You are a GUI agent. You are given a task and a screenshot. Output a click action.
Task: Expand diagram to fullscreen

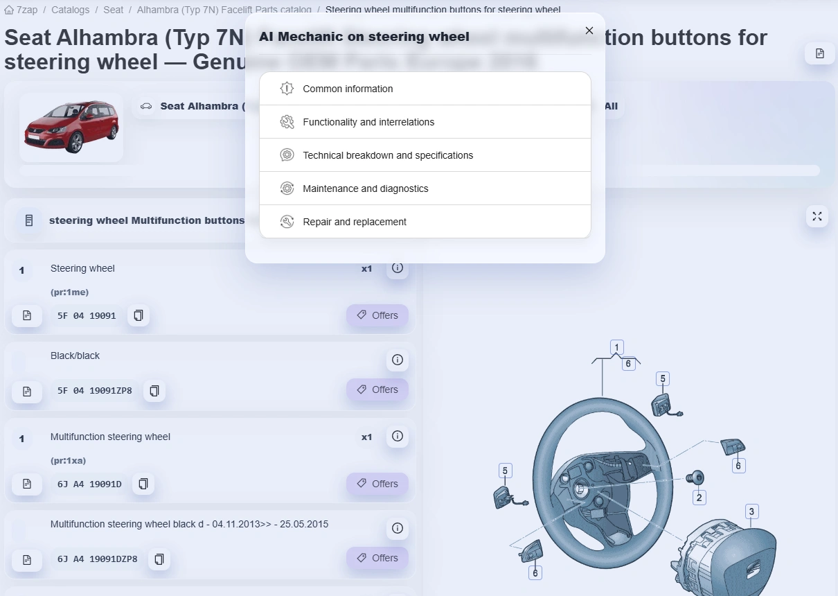coord(817,216)
